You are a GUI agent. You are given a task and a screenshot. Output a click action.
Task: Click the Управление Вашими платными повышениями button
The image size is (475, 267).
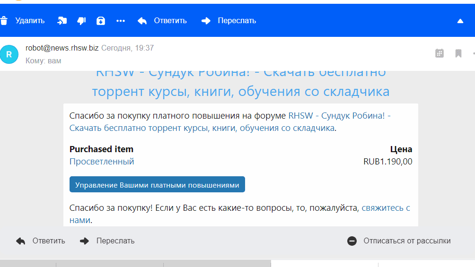click(x=157, y=185)
